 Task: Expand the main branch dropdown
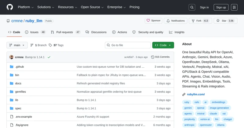(x=17, y=45)
